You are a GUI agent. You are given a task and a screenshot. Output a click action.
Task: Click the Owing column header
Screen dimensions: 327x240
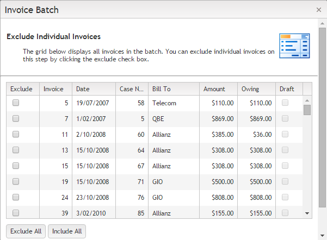click(250, 89)
